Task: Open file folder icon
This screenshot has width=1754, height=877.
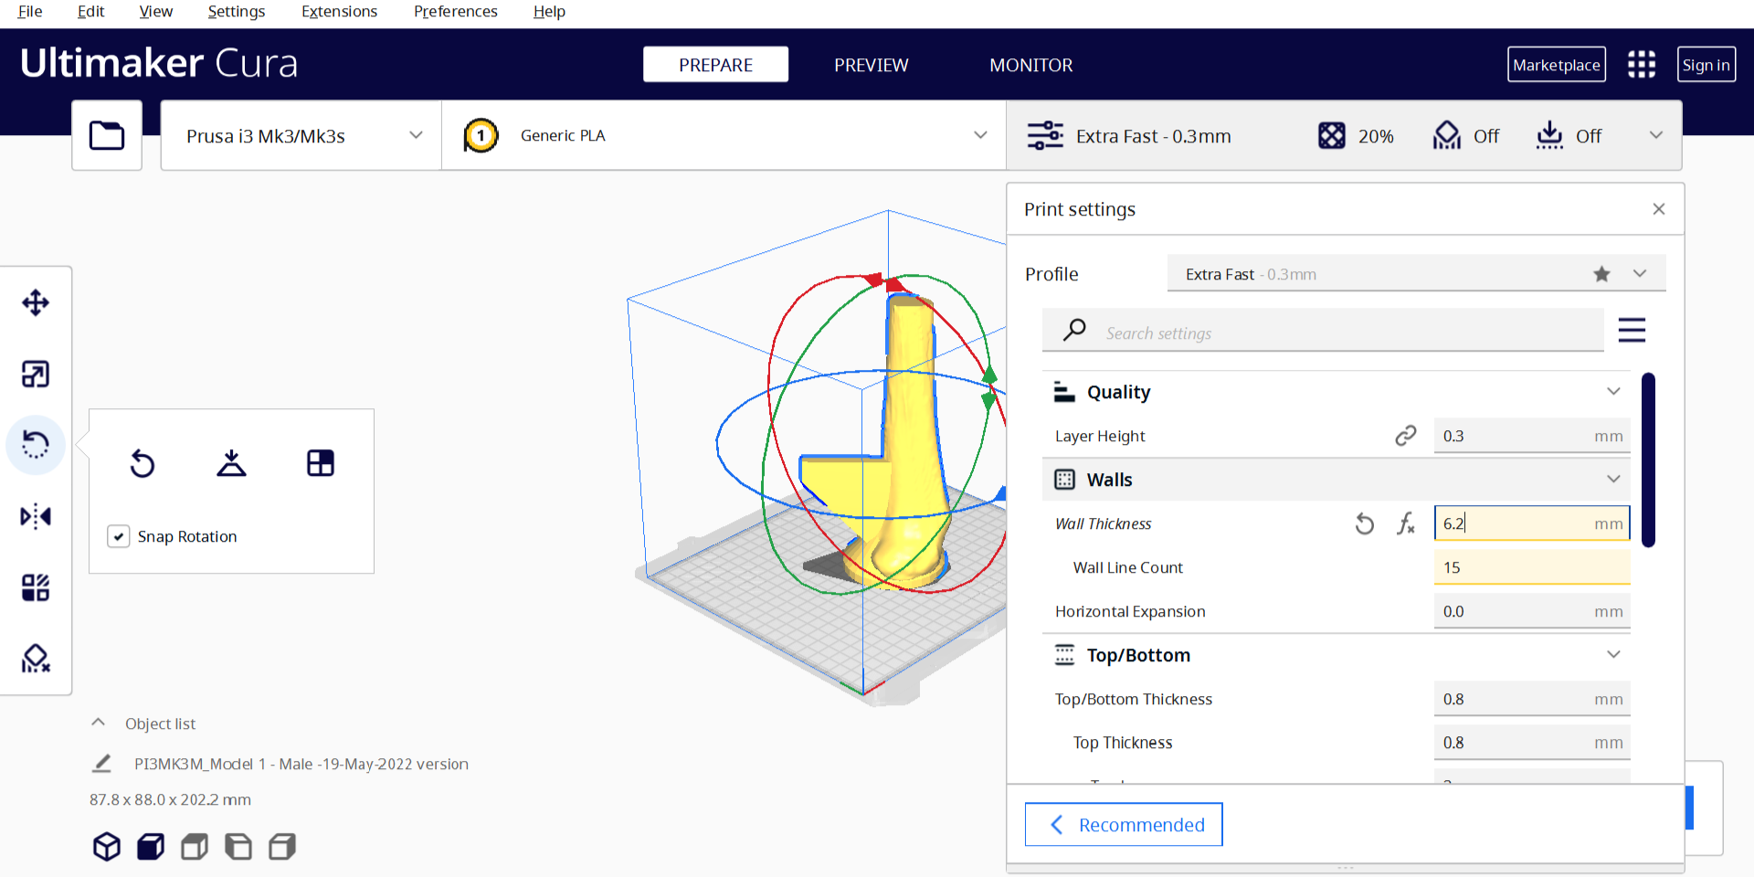Action: (107, 136)
